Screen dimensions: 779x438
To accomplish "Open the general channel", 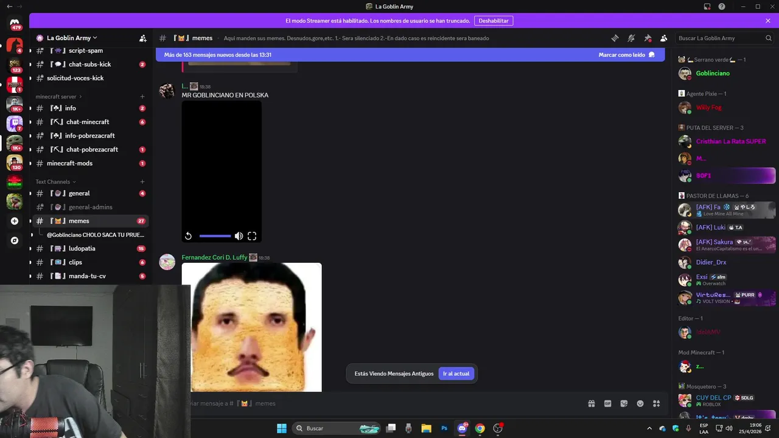I will [90, 193].
